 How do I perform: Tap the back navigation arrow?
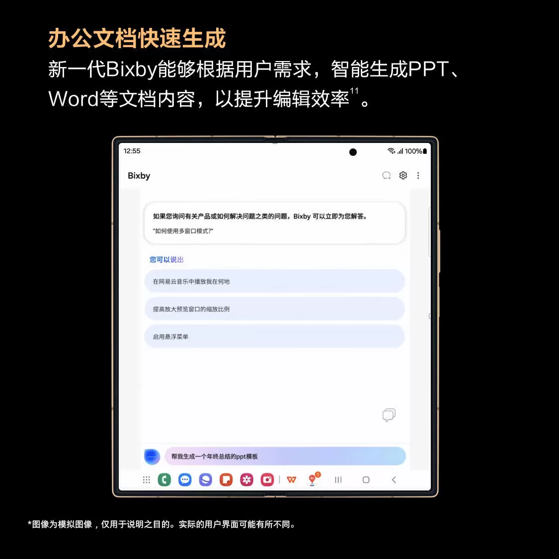394,480
